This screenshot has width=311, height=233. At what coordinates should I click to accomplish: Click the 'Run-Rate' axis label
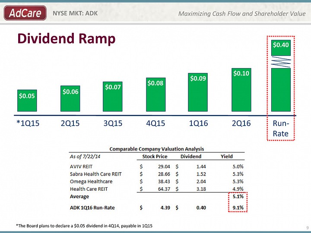[x=281, y=129]
